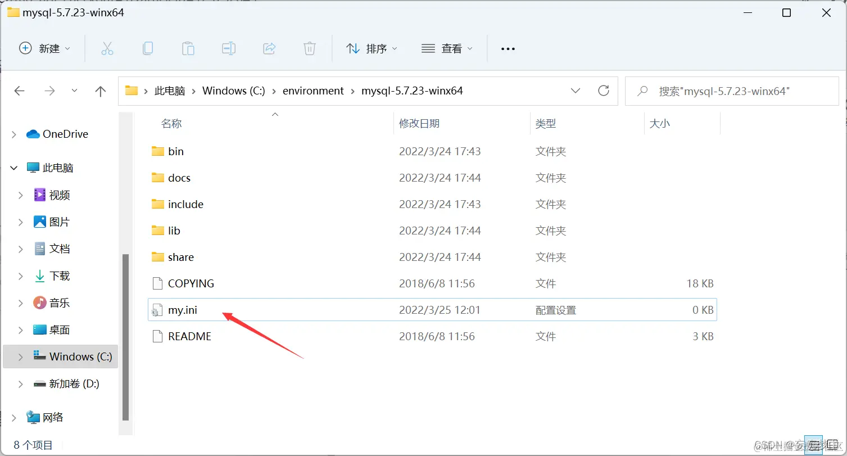Image resolution: width=847 pixels, height=456 pixels.
Task: Click the navigation pane vertical scrollbar
Action: coord(126,337)
